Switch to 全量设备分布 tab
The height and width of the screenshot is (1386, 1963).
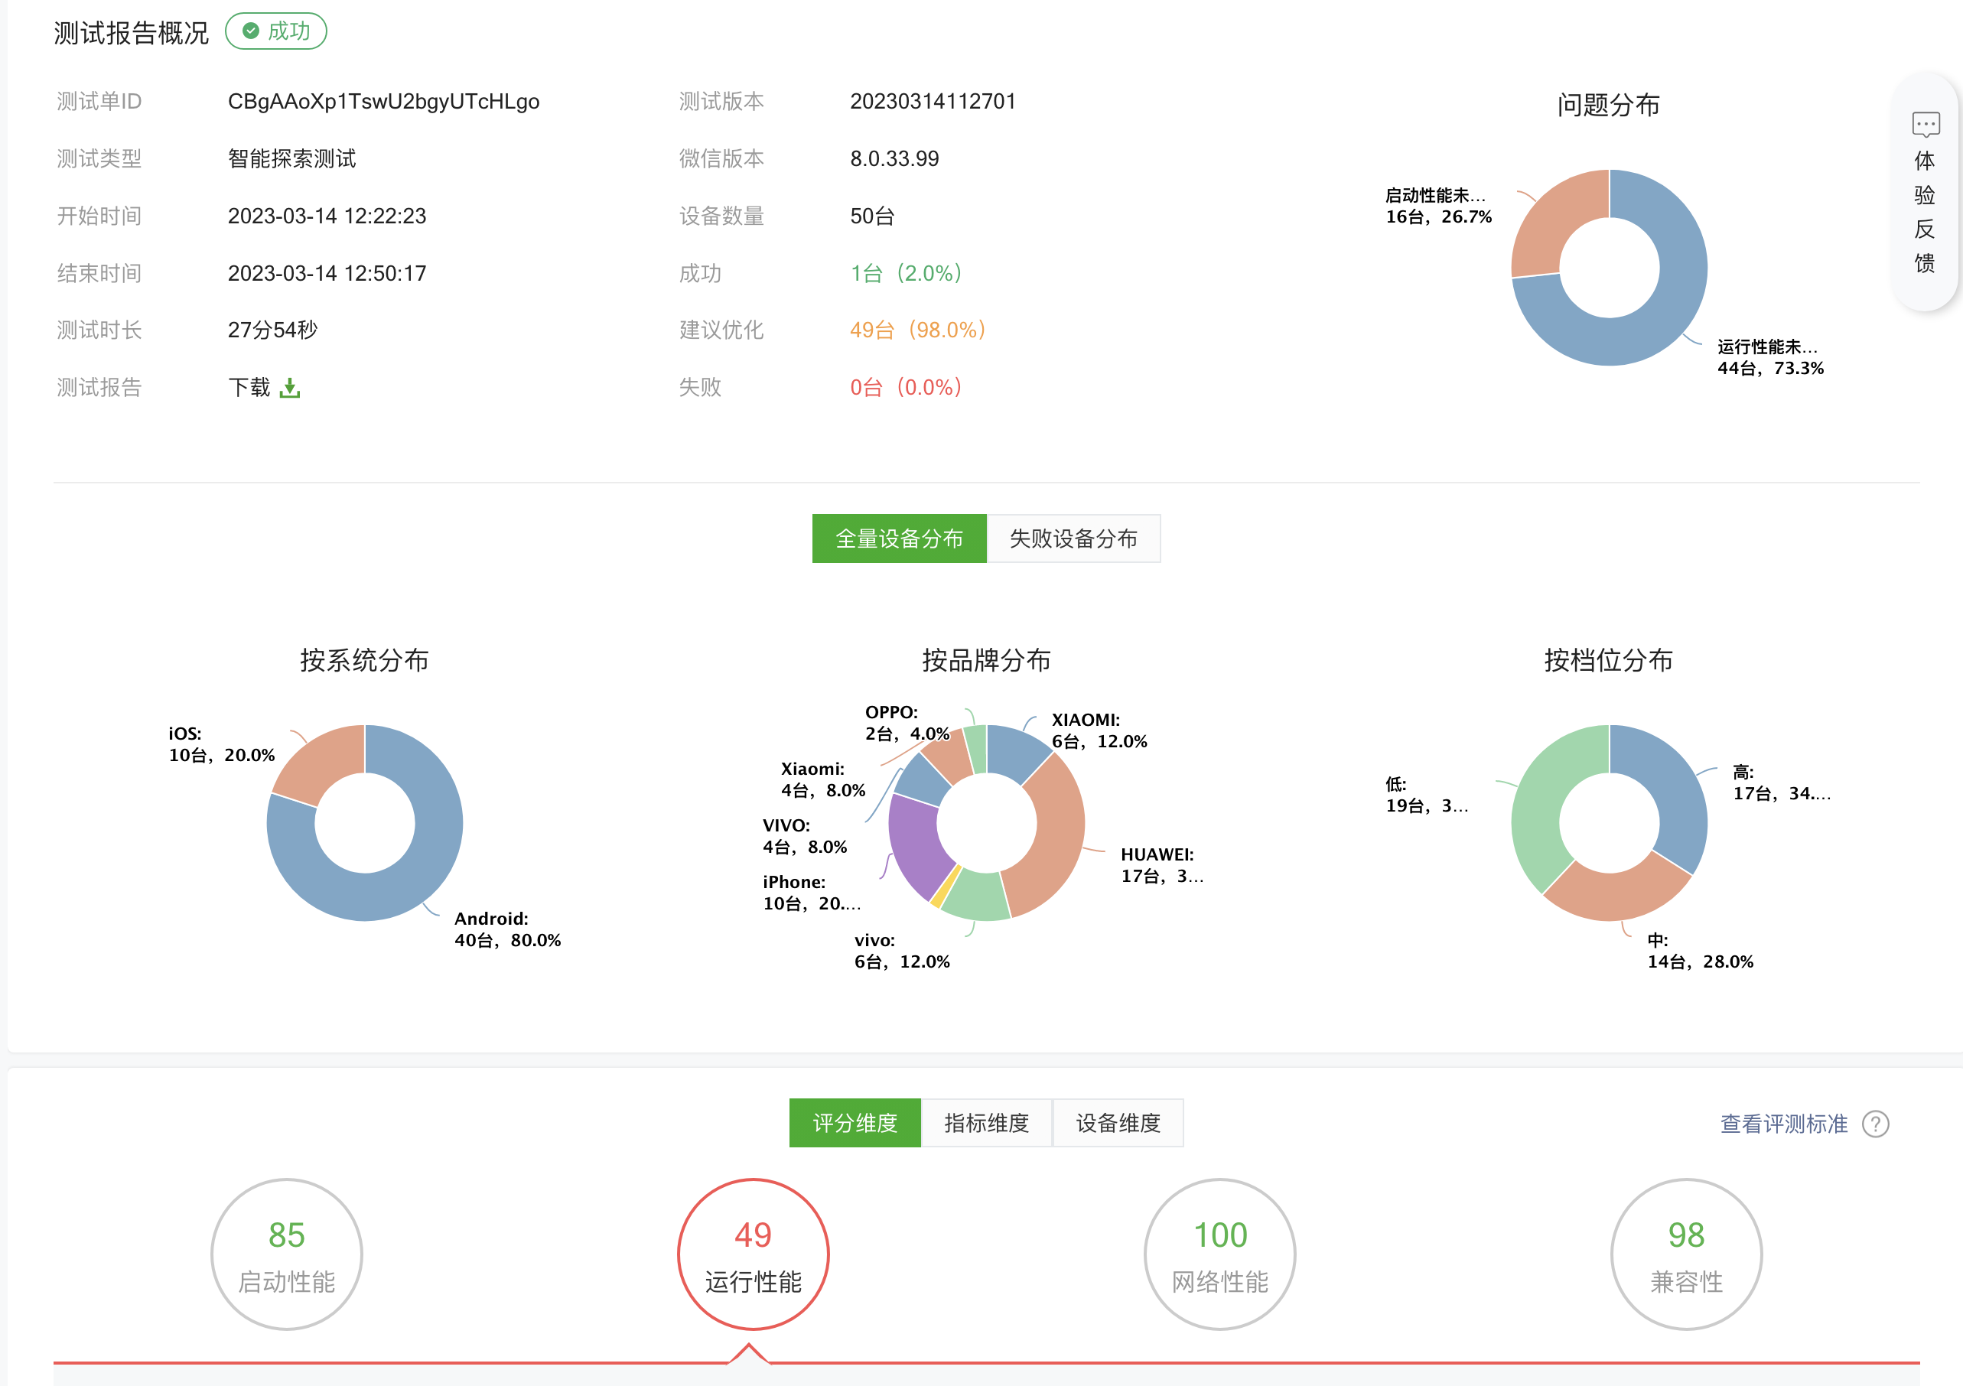[x=899, y=538]
